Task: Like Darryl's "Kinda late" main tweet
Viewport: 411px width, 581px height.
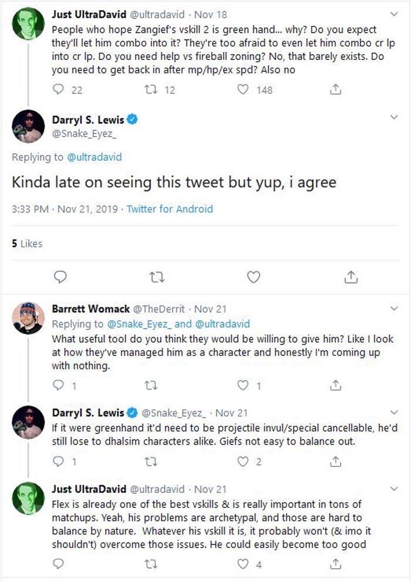Action: [254, 276]
